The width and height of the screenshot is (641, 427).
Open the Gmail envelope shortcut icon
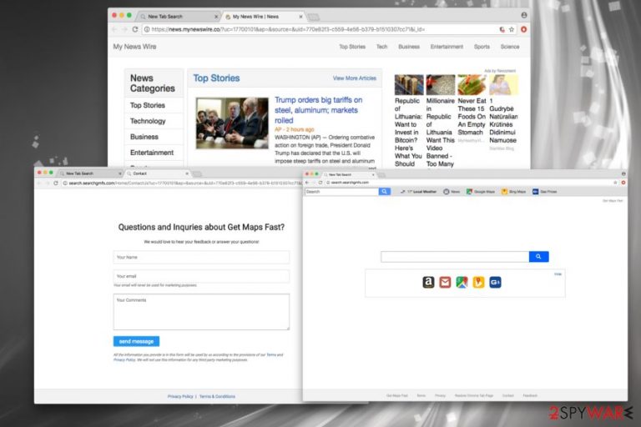tap(445, 282)
